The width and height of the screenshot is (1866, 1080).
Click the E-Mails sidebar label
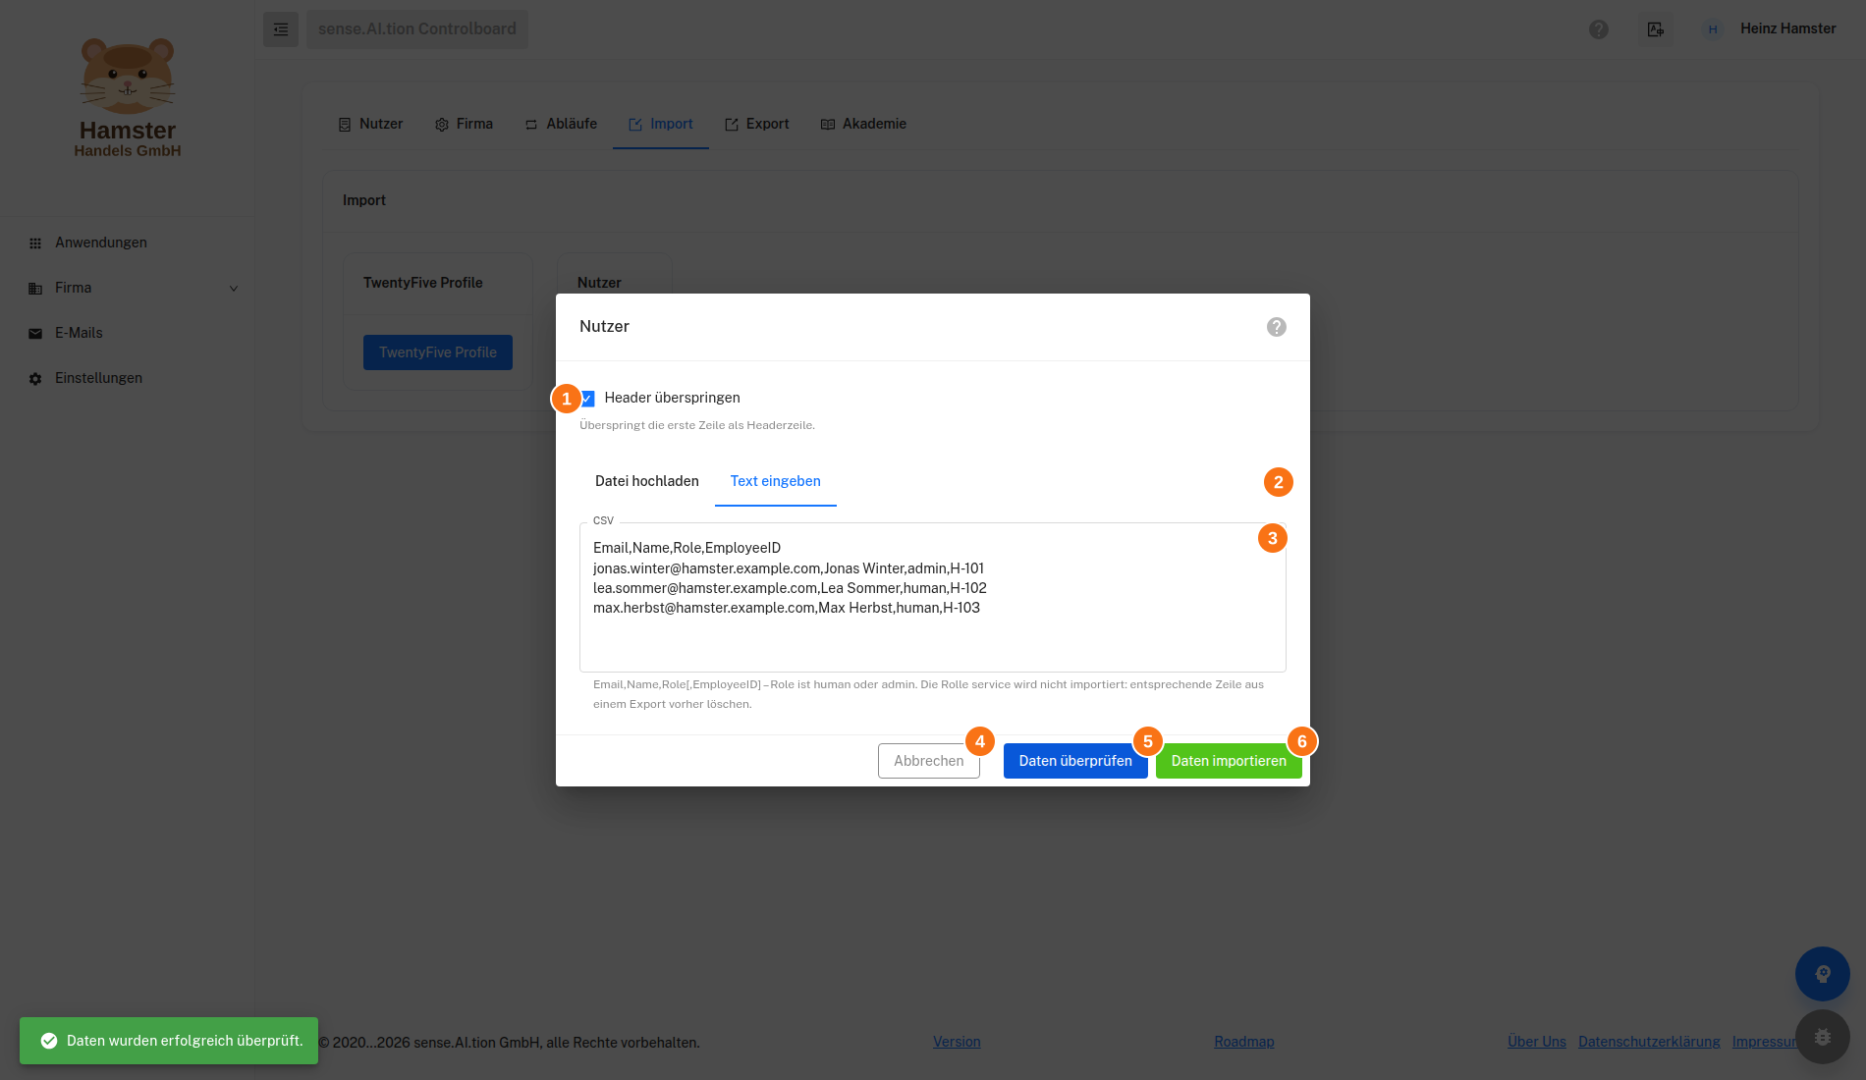(x=79, y=333)
